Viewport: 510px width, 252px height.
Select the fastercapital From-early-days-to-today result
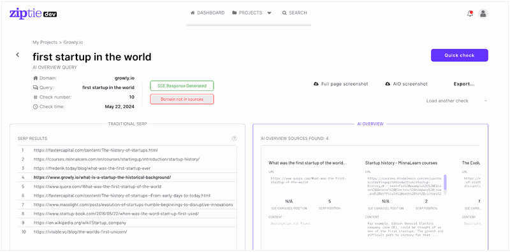point(127,195)
